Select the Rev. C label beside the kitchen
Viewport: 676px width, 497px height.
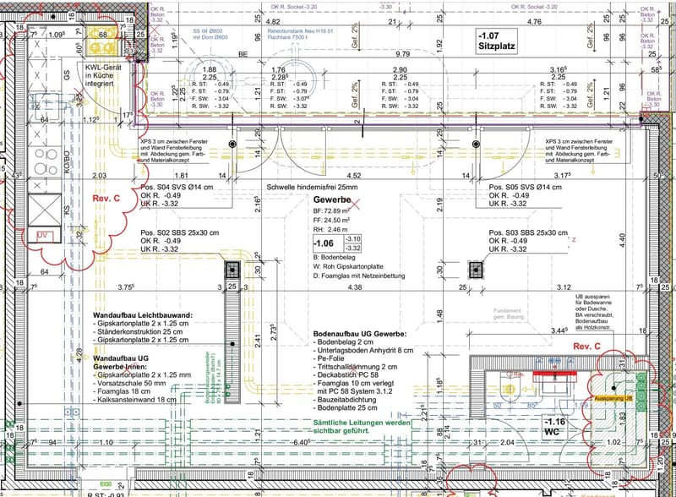click(106, 199)
